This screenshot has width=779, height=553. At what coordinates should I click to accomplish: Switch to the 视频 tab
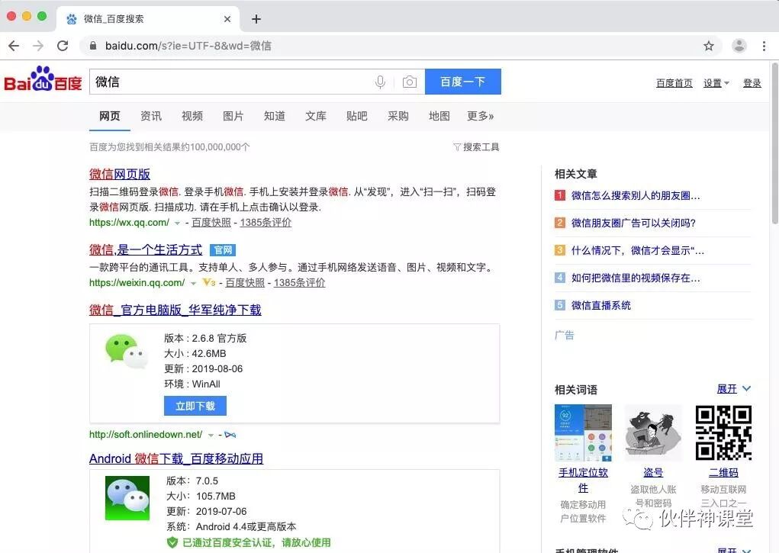(x=192, y=116)
